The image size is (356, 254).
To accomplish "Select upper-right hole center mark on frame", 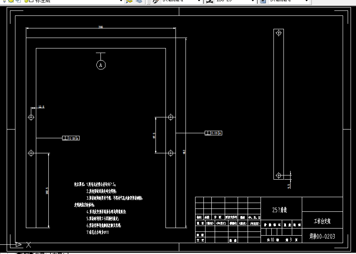I will point(171,117).
